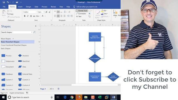Switch to the Review tab
The width and height of the screenshot is (178, 100).
click(53, 7)
